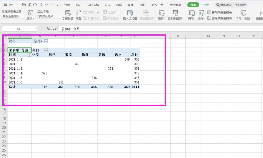Image resolution: width=263 pixels, height=158 pixels.
Task: Select row header 20
Action: 4,127
